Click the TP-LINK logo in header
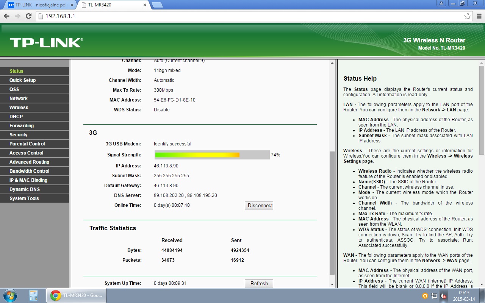This screenshot has height=303, width=485. click(46, 43)
